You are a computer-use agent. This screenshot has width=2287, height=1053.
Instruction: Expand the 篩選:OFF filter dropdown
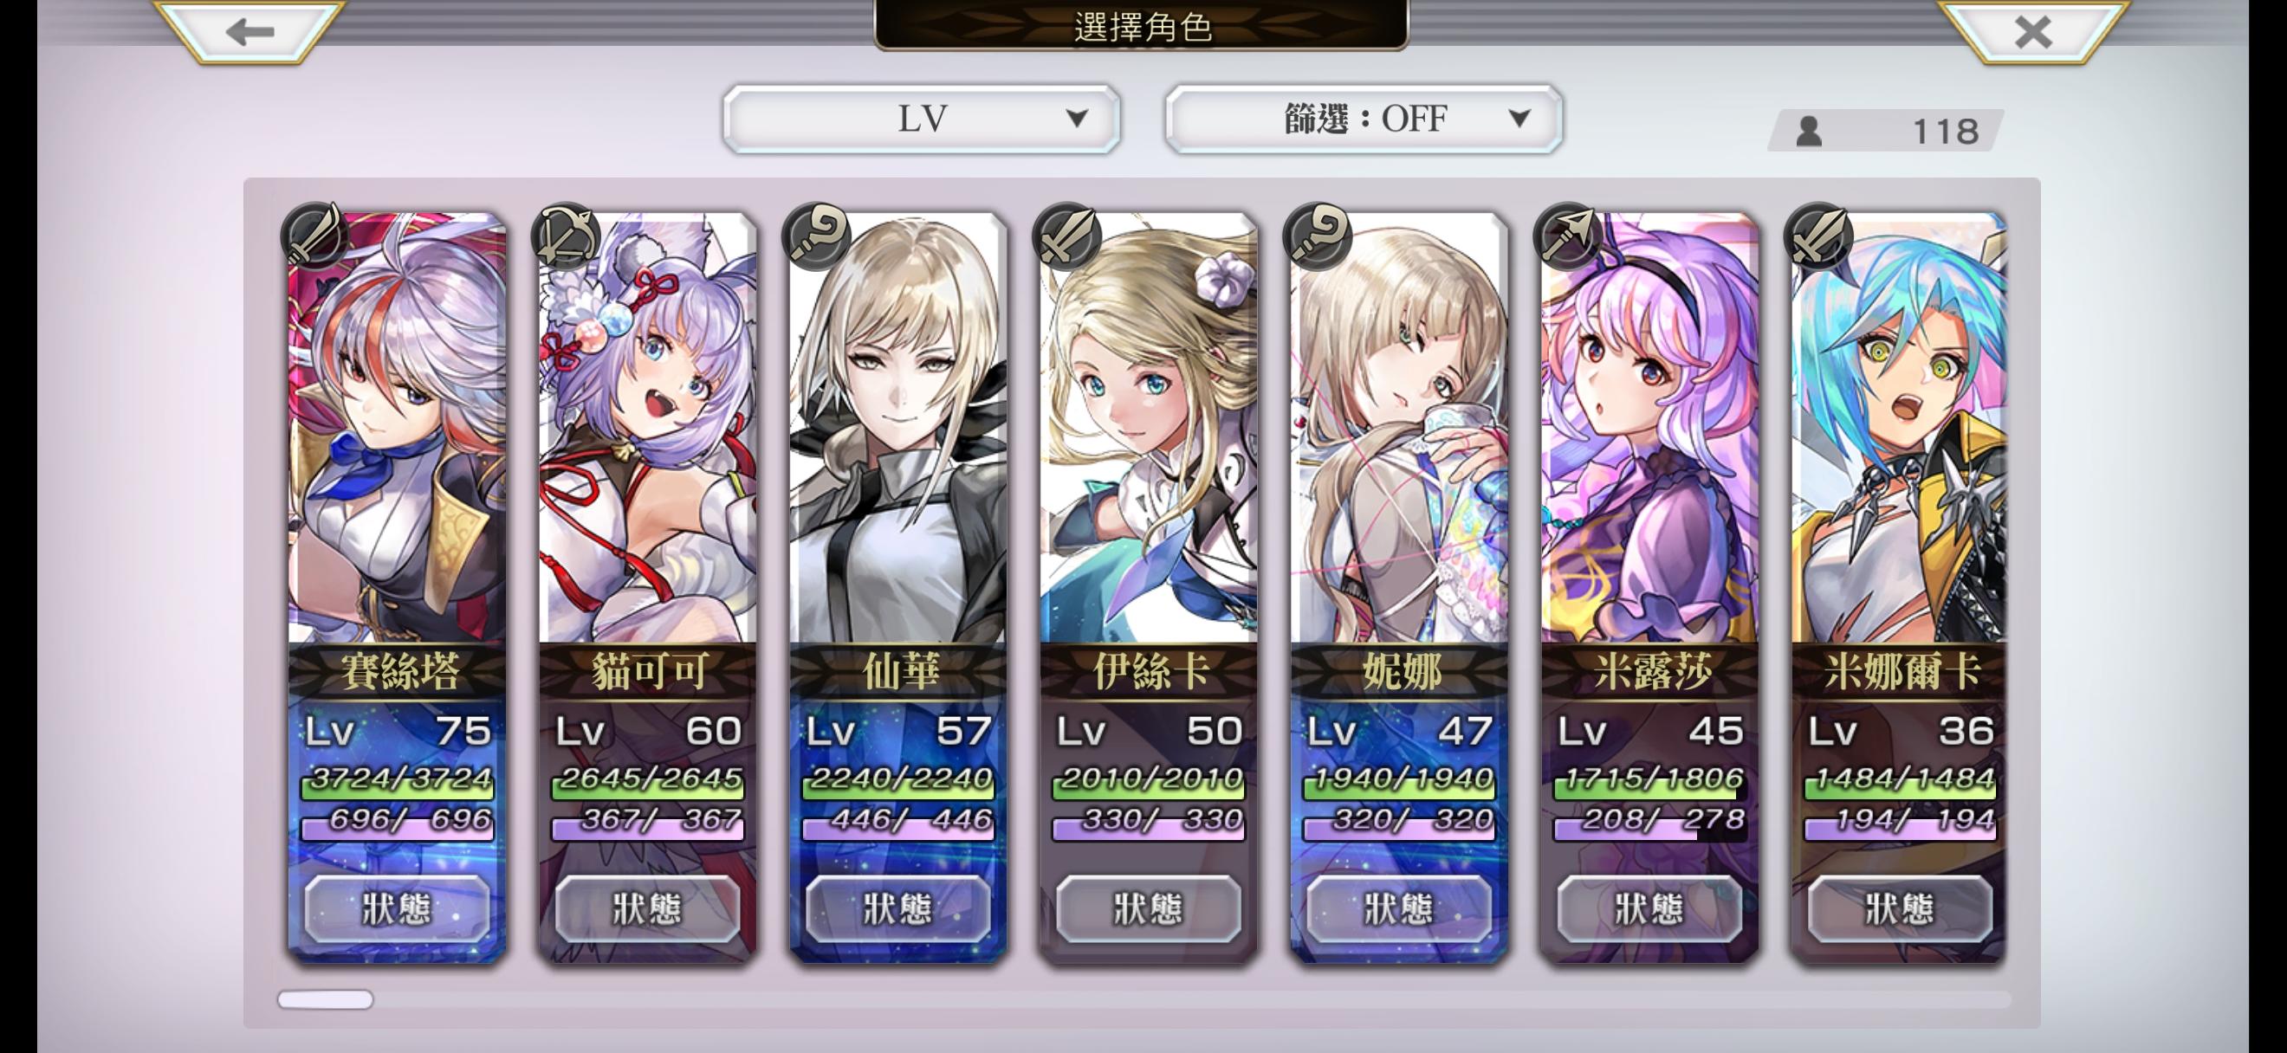coord(1363,119)
